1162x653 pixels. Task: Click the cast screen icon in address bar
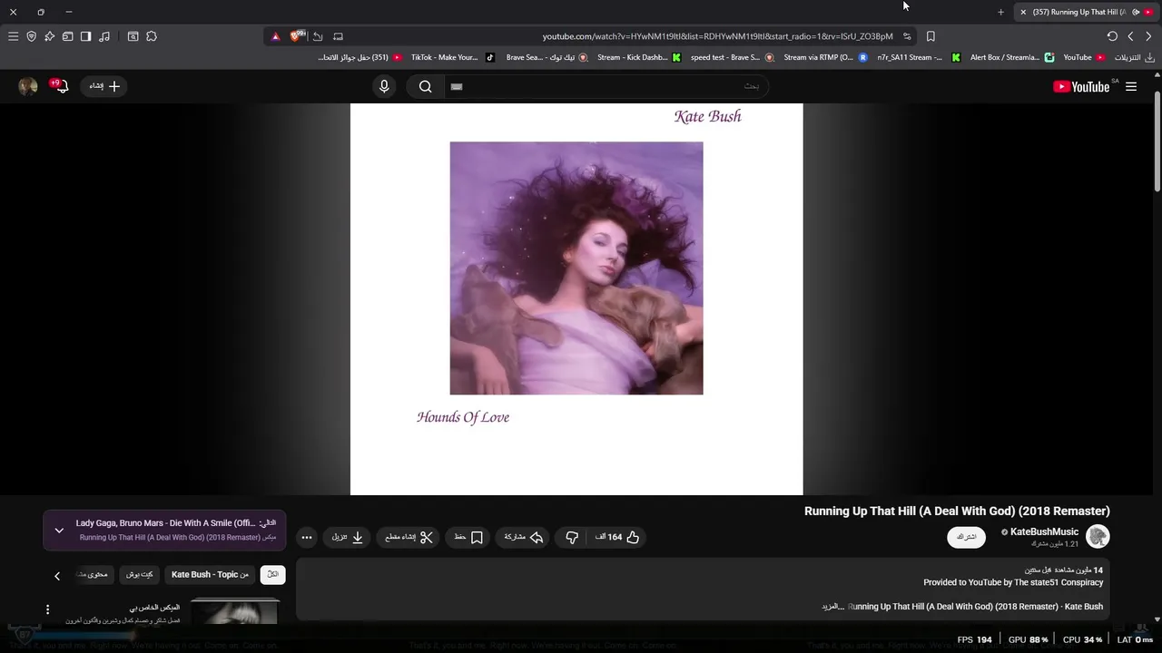(x=338, y=36)
